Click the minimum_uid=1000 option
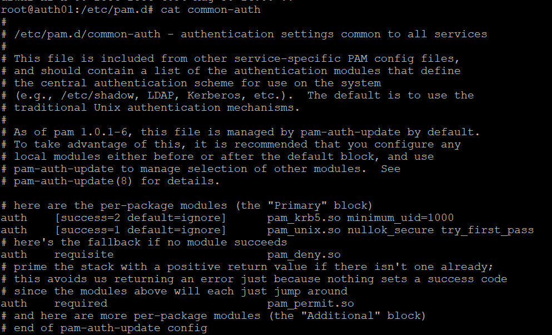Screen dimensions: 552x335 tap(400, 218)
